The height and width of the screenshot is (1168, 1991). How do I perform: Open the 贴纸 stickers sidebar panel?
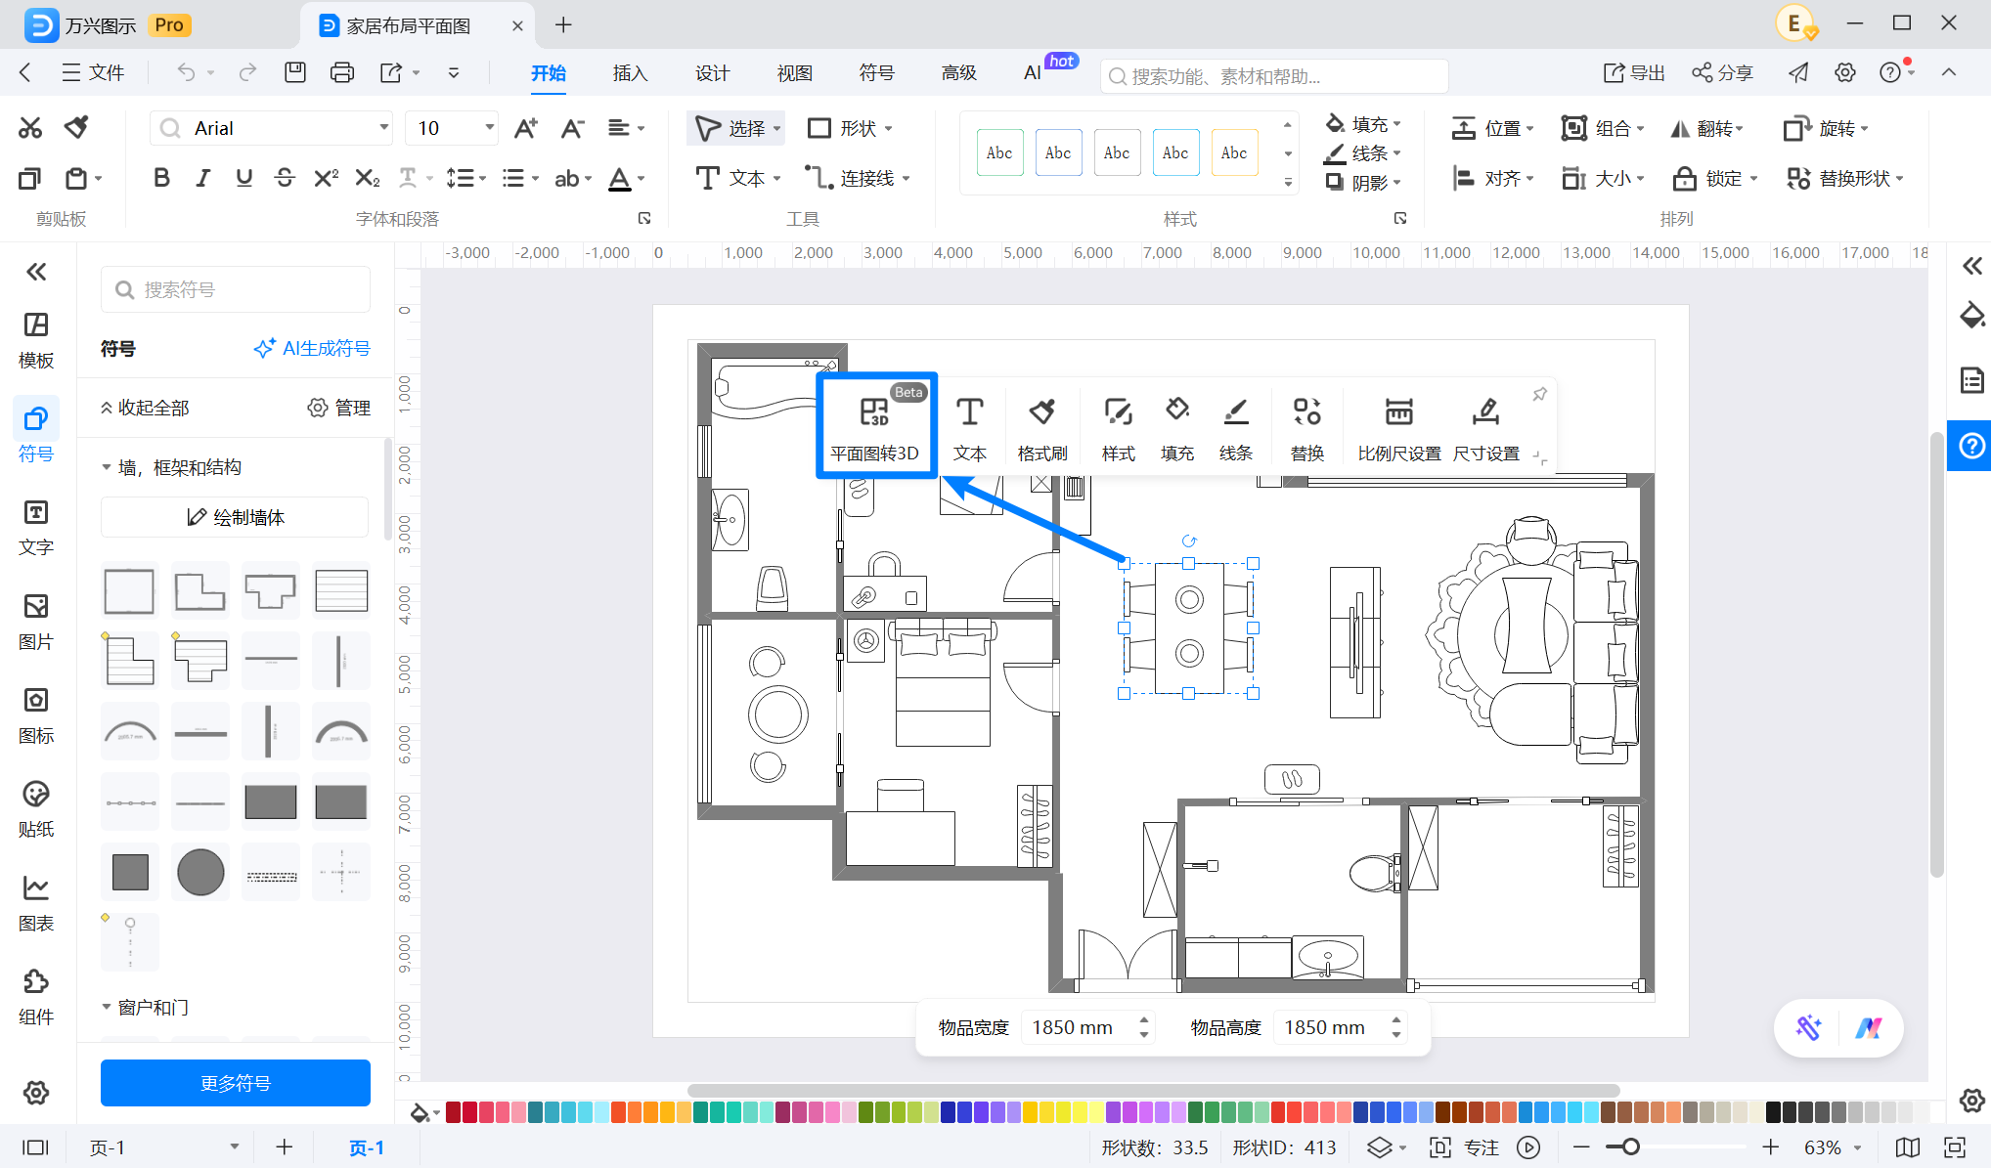click(x=36, y=809)
